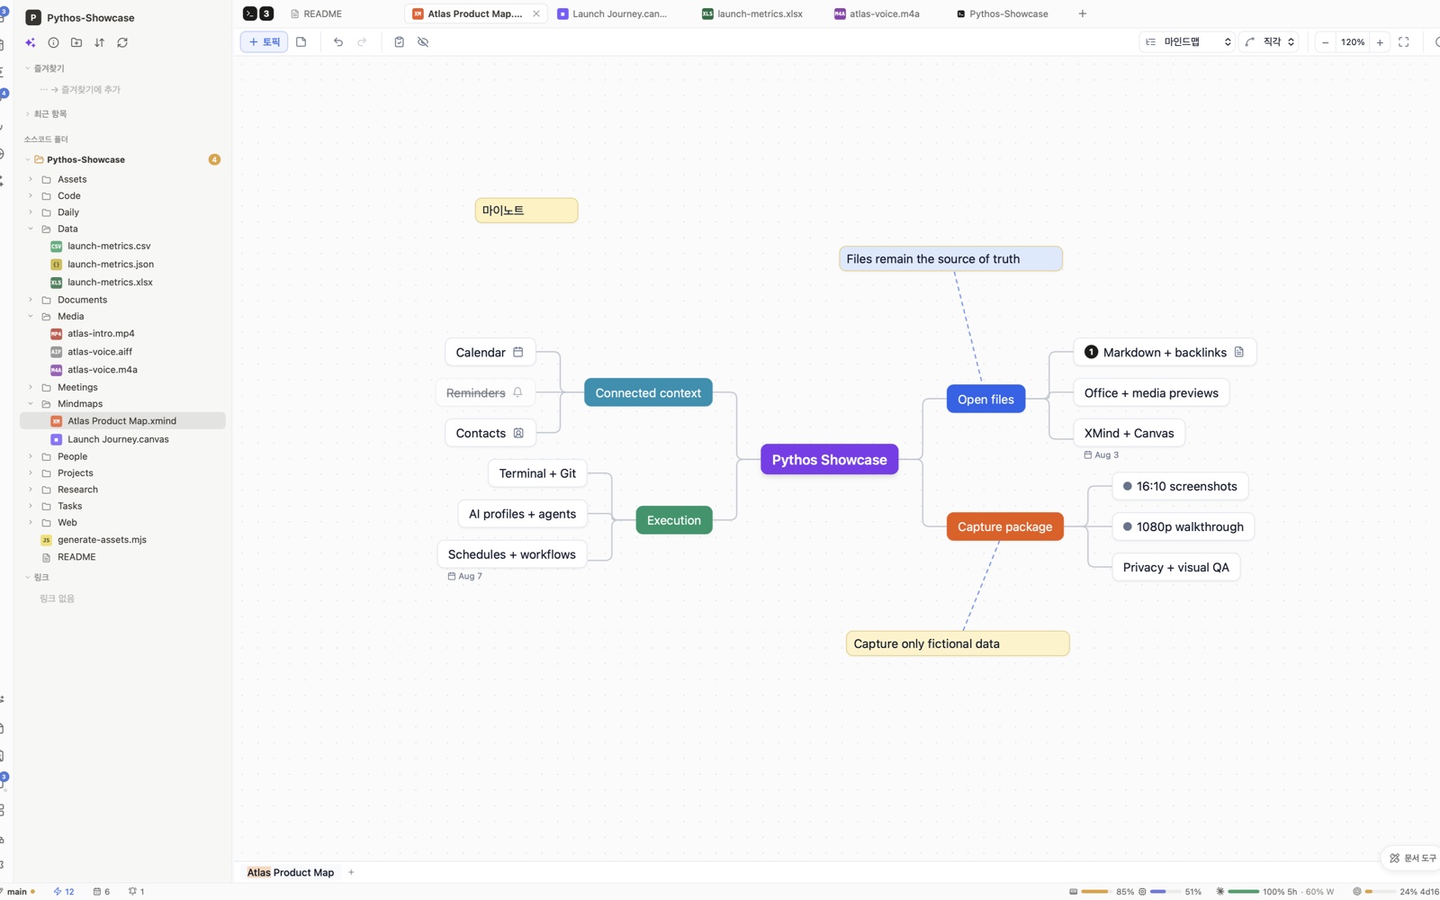Open the 직각 line style dropdown
The width and height of the screenshot is (1440, 900).
[1270, 42]
